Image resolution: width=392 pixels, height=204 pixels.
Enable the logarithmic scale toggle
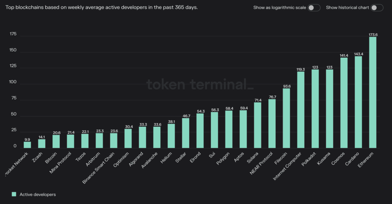[314, 8]
